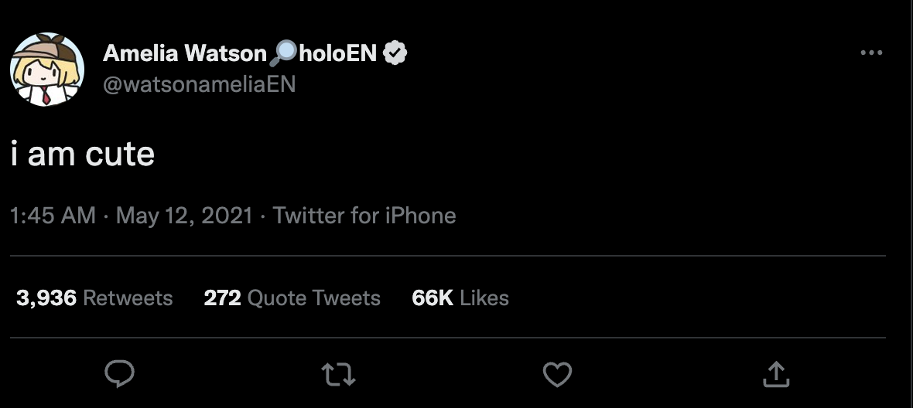The image size is (913, 408).
Task: Click the magnifying glass emoji in name
Action: [283, 53]
